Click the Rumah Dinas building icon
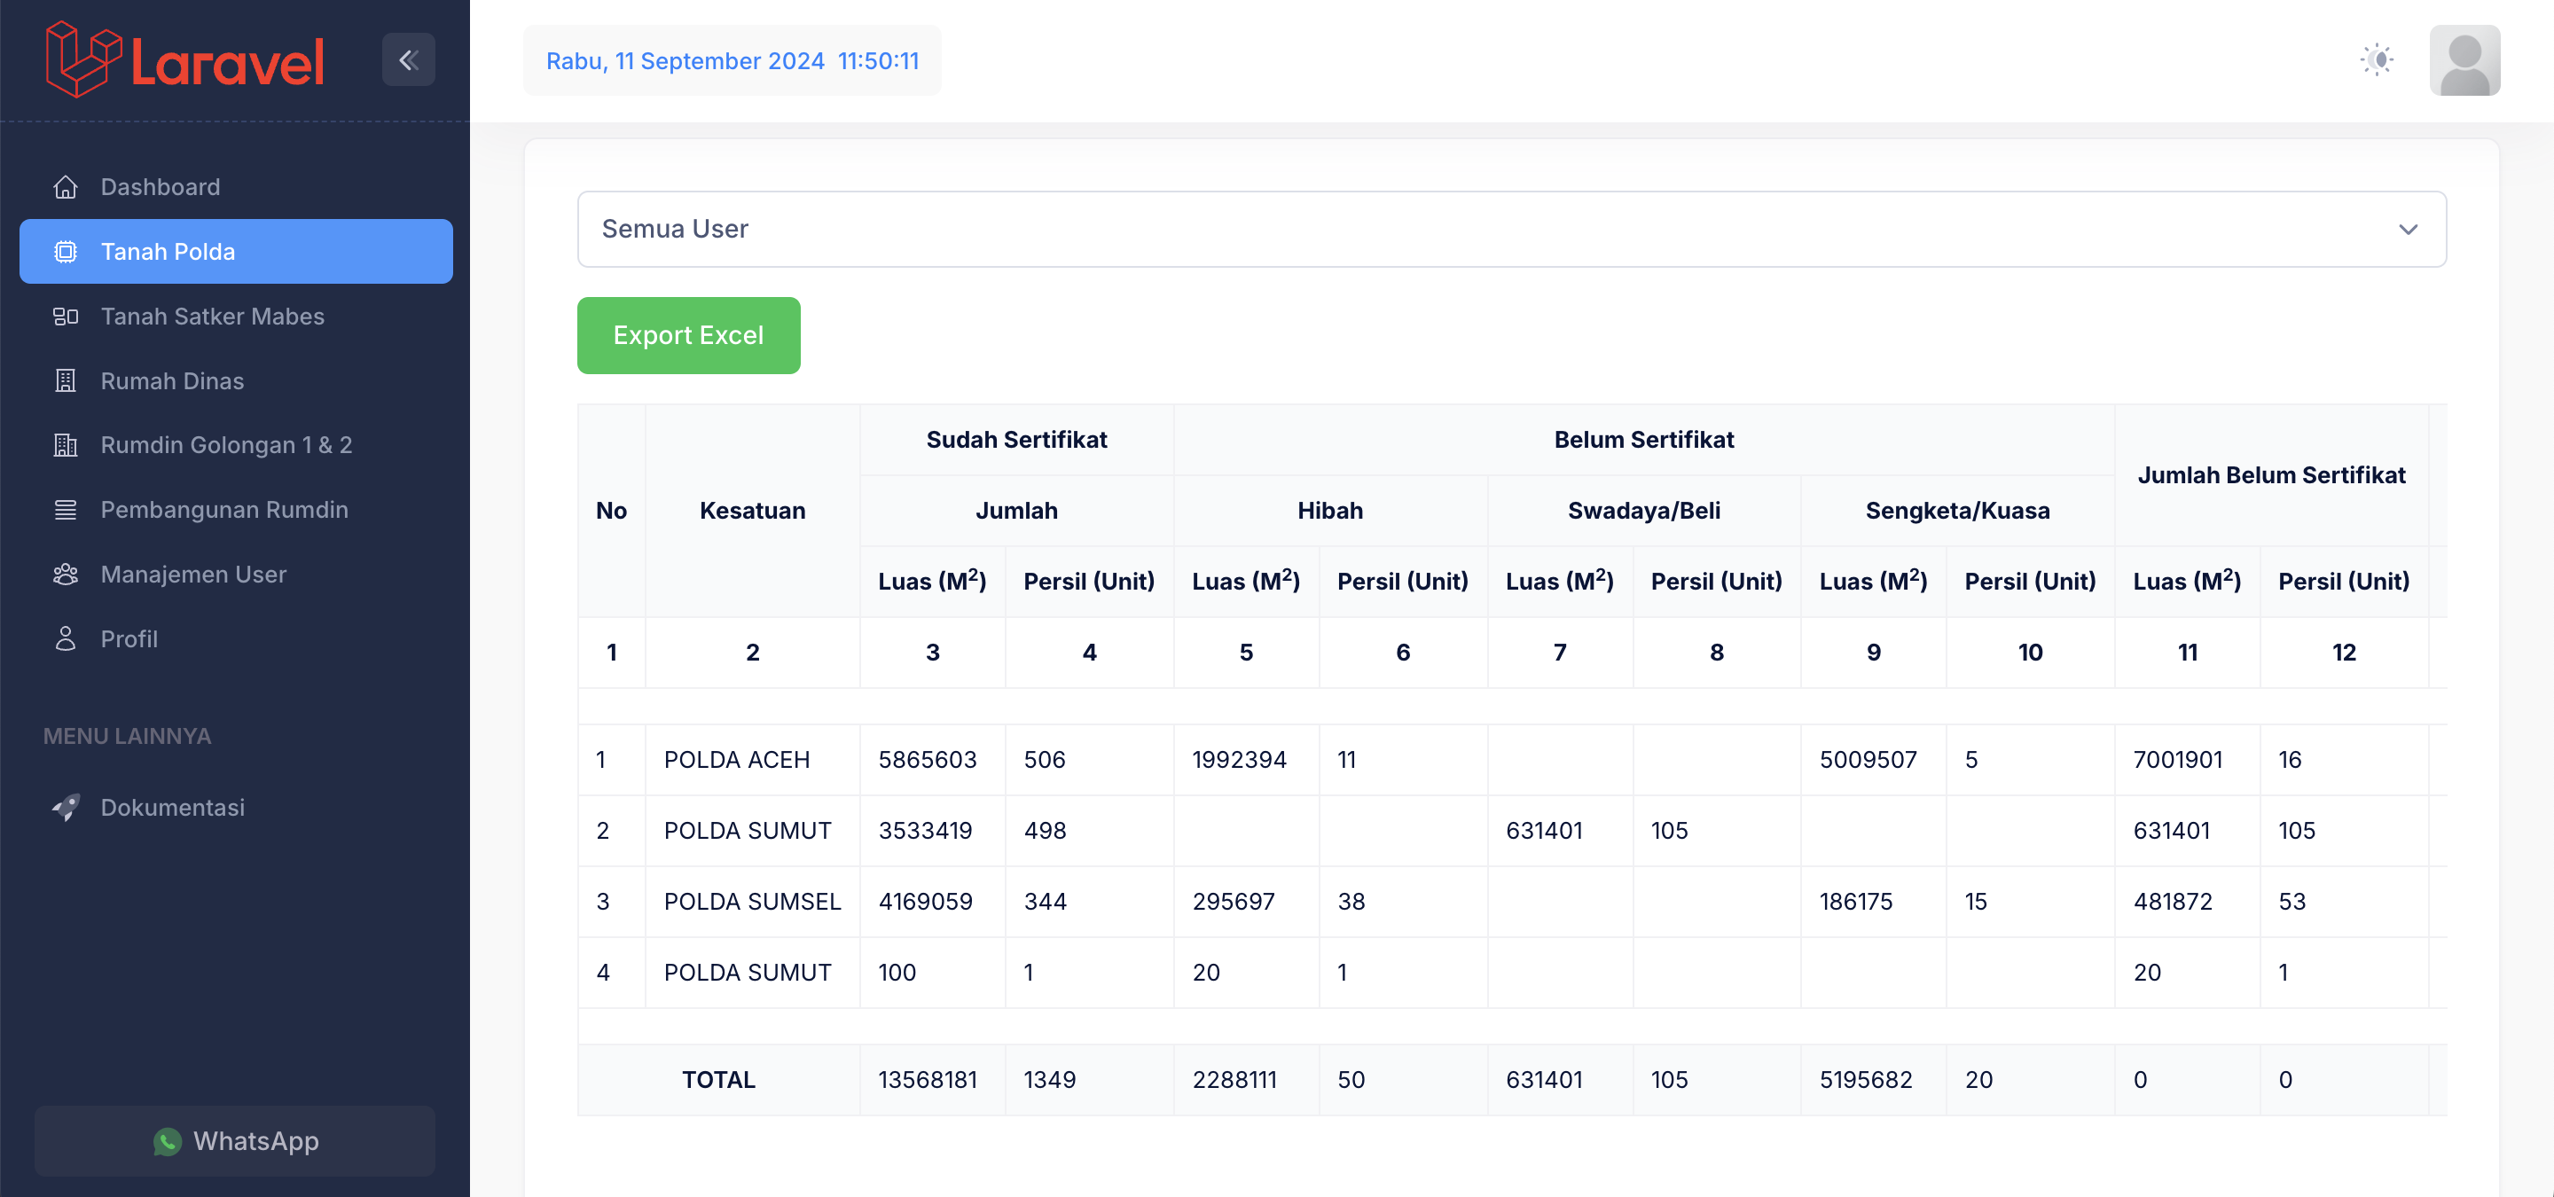Viewport: 2554px width, 1197px height. (x=66, y=380)
